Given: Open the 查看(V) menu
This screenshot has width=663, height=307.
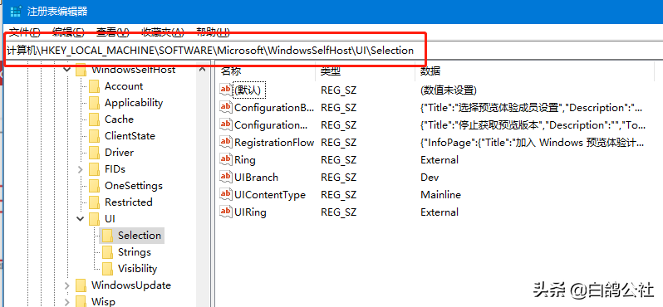Looking at the screenshot, I should (x=112, y=32).
